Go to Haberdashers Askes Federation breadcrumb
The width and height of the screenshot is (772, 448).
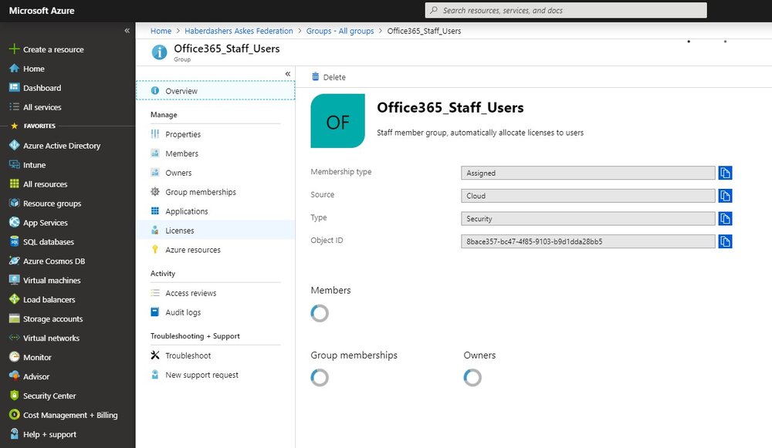point(239,31)
